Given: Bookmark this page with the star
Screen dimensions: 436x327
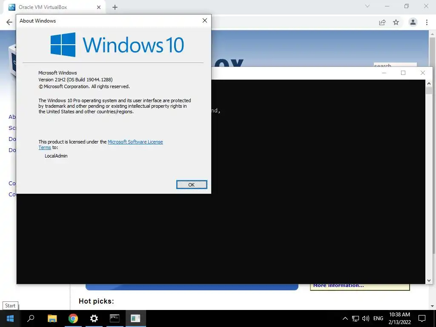Looking at the screenshot, I should (x=396, y=22).
